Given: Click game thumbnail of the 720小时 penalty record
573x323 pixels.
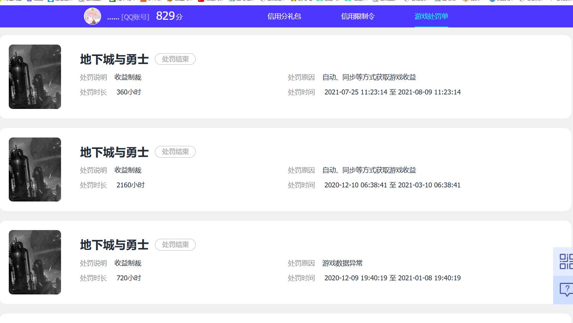Looking at the screenshot, I should 35,262.
